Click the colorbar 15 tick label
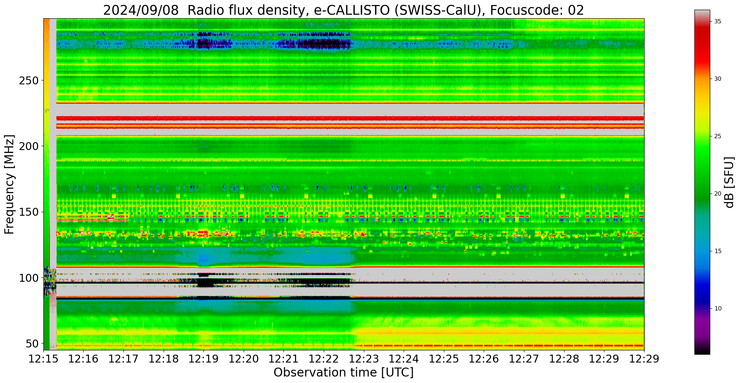The width and height of the screenshot is (740, 383). [718, 251]
